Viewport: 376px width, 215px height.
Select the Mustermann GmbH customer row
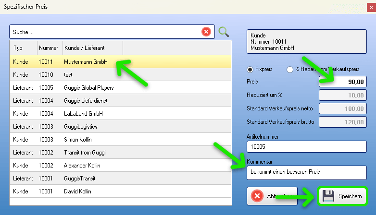pyautogui.click(x=86, y=62)
